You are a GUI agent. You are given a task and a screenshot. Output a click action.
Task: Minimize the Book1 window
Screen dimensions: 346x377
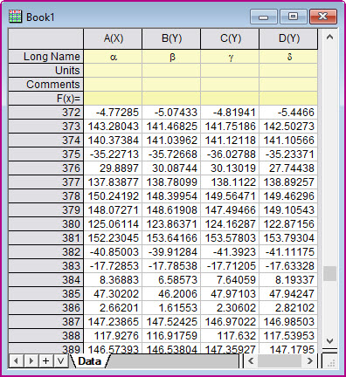264,17
